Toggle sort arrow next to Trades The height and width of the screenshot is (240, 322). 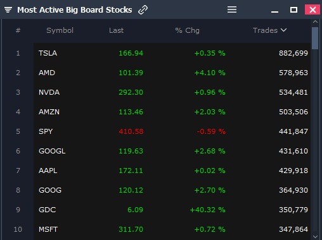284,30
